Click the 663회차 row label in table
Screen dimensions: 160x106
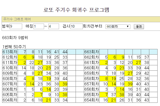point(92,52)
